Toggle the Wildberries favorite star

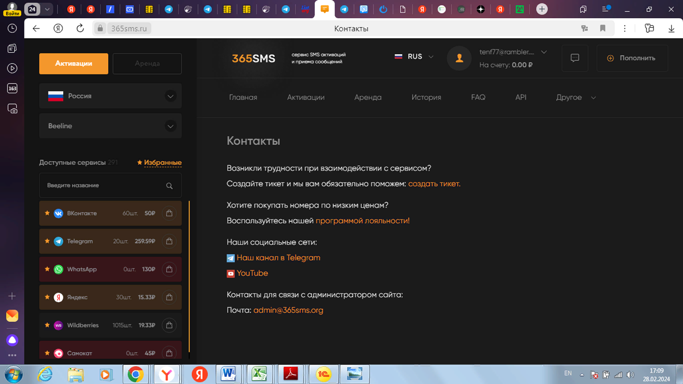[x=47, y=325]
